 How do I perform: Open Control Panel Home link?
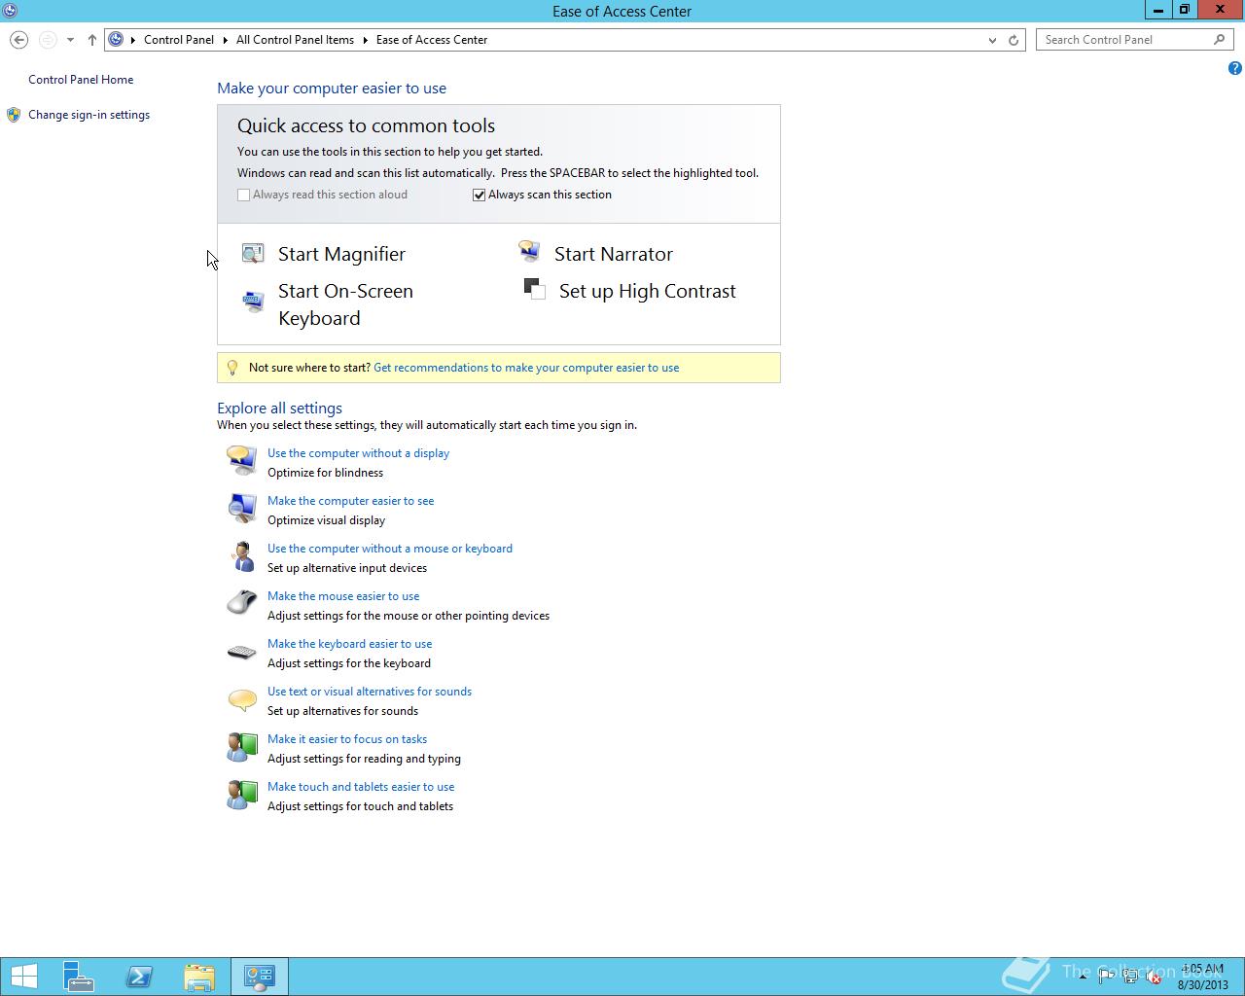(81, 80)
